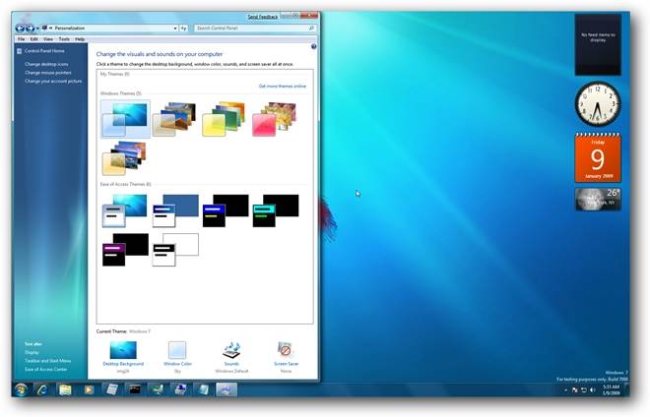Click the Show Desktop bar at taskbar end
Viewport: 650px width, 417px height.
[626, 389]
